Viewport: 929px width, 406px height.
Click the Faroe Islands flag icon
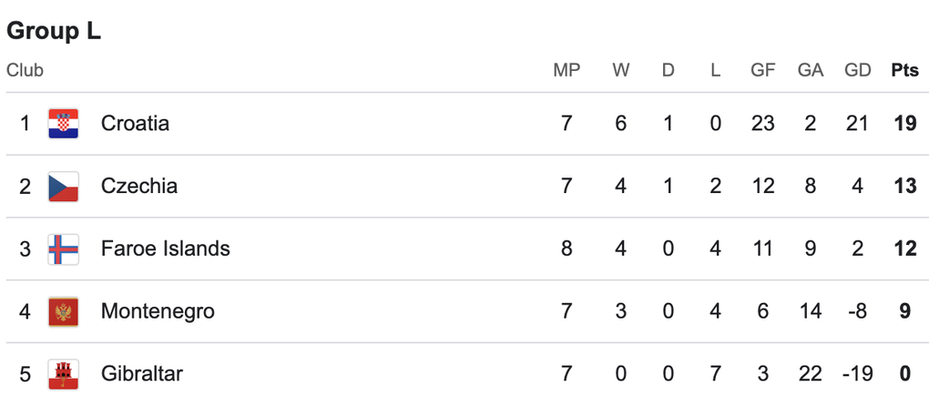64,249
